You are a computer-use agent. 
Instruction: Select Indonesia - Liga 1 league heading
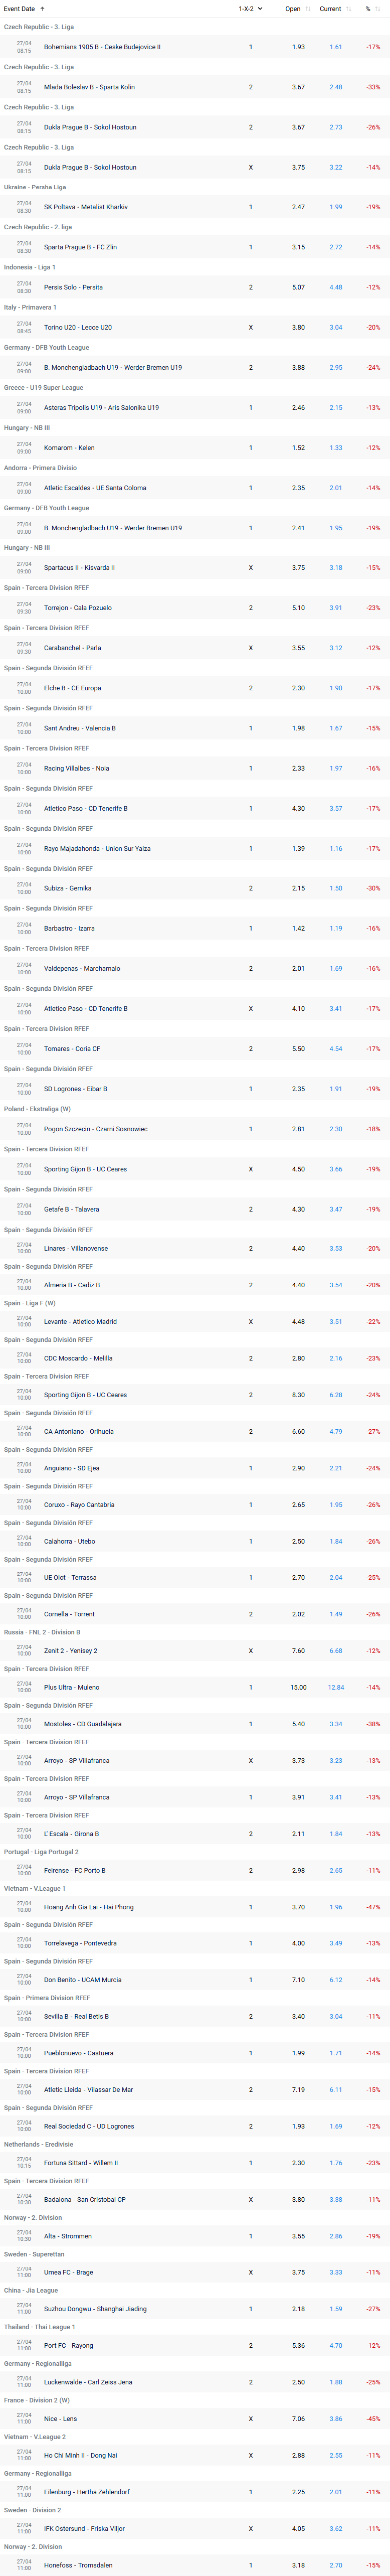coord(30,267)
